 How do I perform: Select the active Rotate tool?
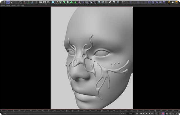pyautogui.click(x=8, y=2)
